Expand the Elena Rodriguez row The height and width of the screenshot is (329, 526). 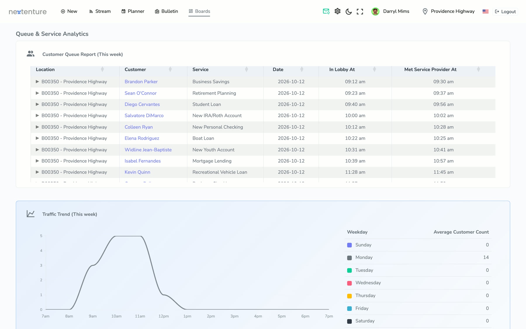(37, 138)
